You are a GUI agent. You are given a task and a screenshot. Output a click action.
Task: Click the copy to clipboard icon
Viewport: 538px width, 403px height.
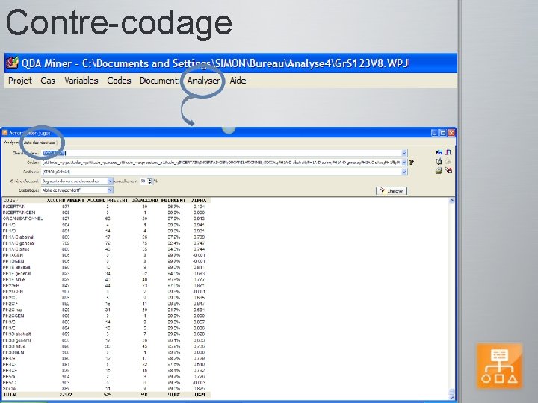click(x=439, y=161)
